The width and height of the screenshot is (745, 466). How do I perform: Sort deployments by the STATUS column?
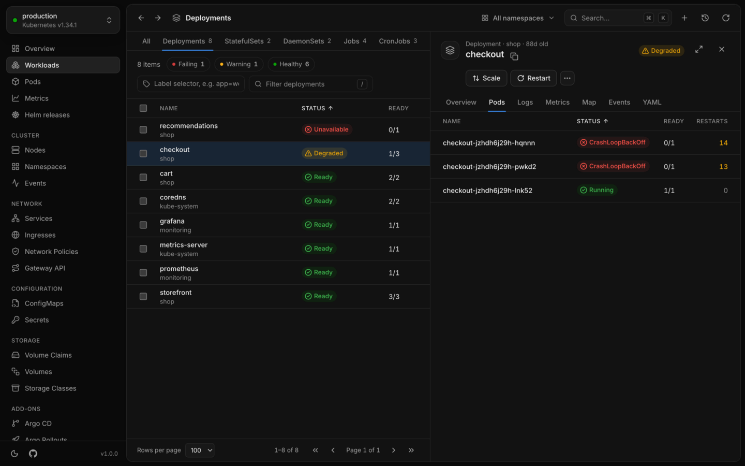tap(317, 108)
